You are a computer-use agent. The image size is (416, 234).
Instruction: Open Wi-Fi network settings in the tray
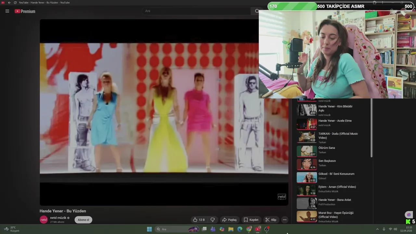point(390,229)
